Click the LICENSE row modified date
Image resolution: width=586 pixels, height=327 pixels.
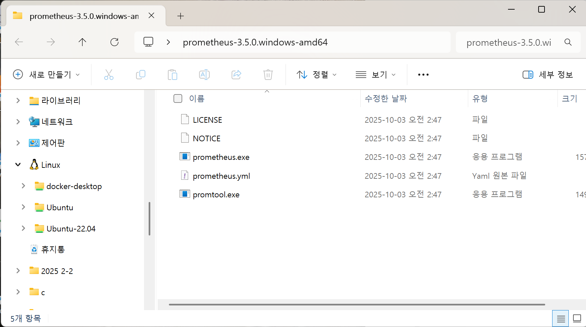tap(403, 120)
